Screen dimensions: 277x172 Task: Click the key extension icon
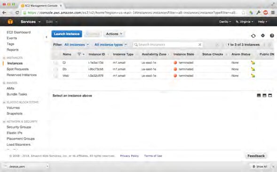tap(258, 13)
